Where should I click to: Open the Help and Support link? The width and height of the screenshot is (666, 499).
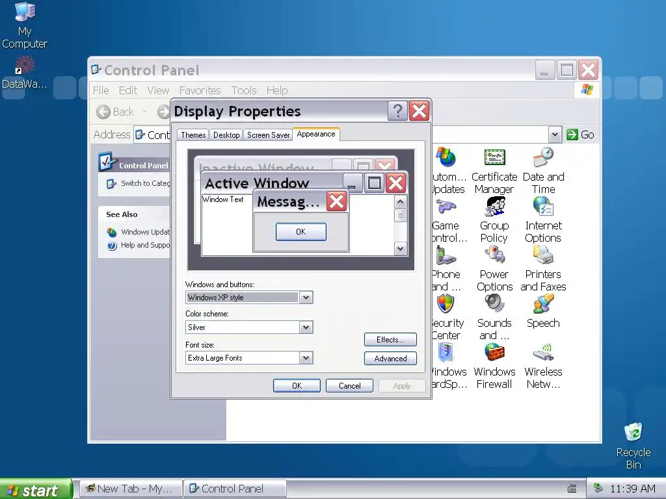point(139,245)
